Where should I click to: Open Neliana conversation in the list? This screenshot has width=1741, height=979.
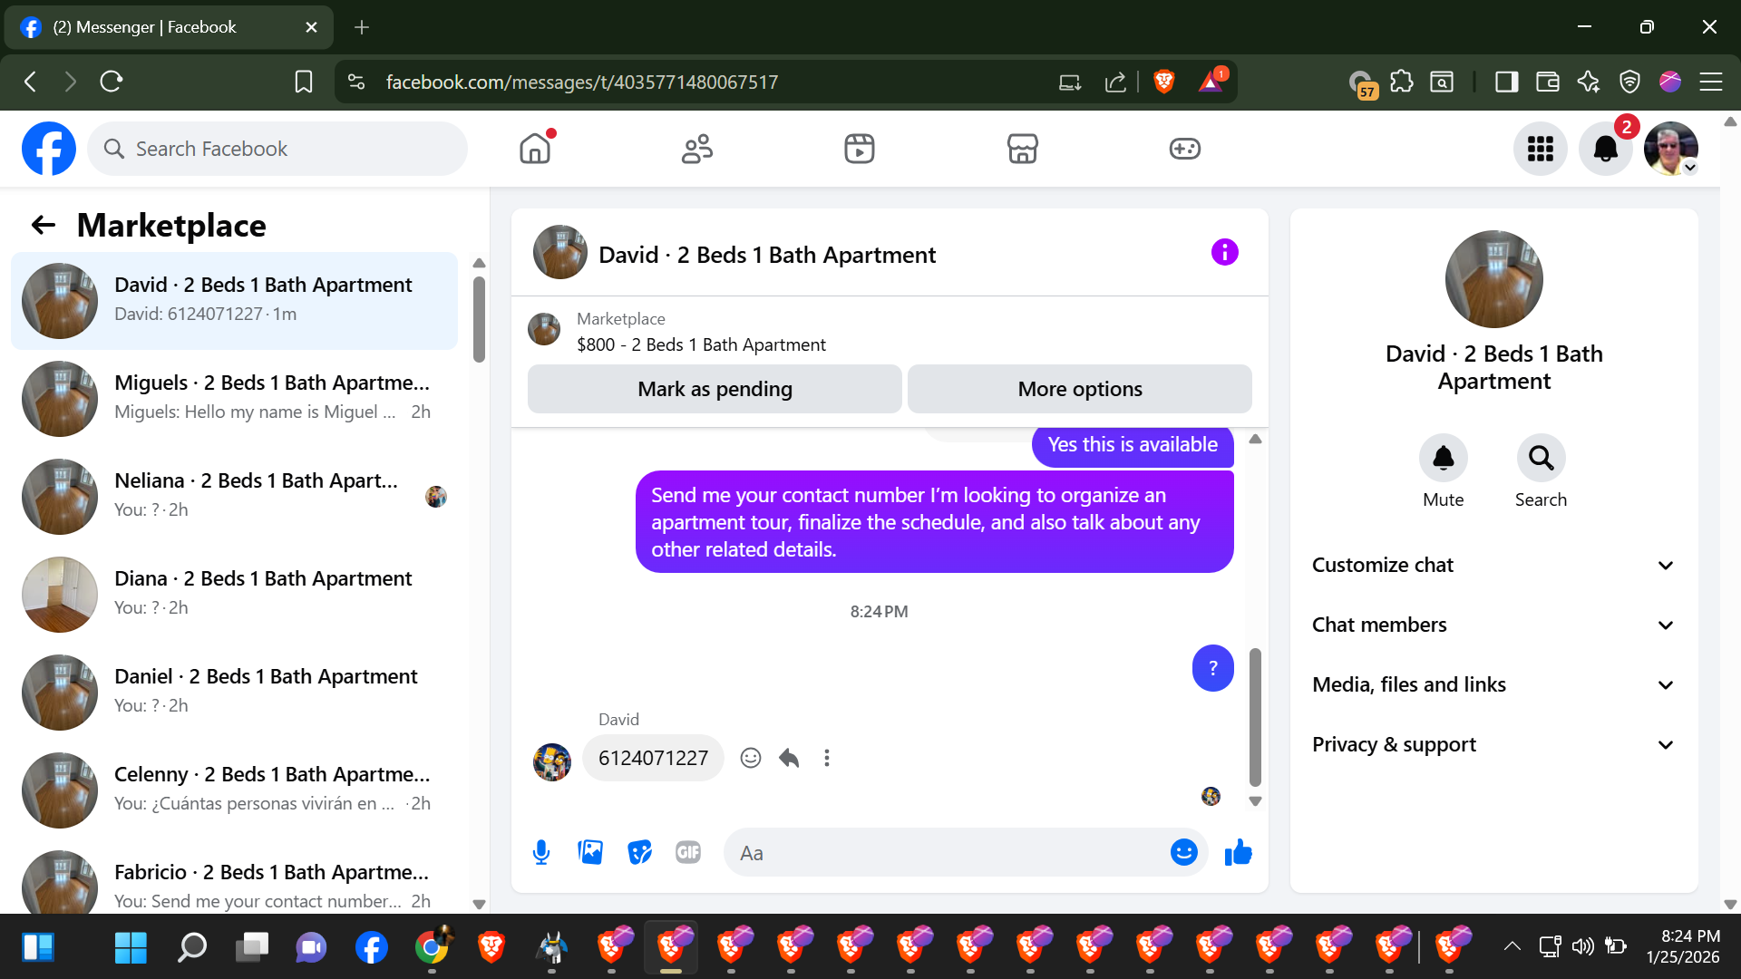(234, 496)
